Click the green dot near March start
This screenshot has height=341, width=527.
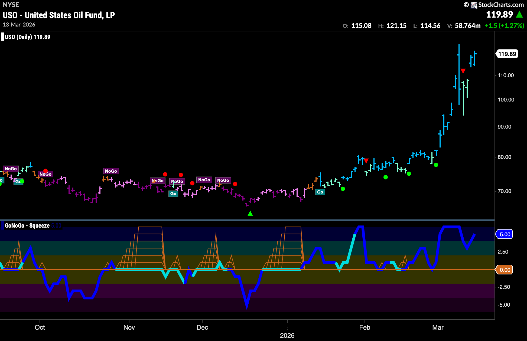436,165
